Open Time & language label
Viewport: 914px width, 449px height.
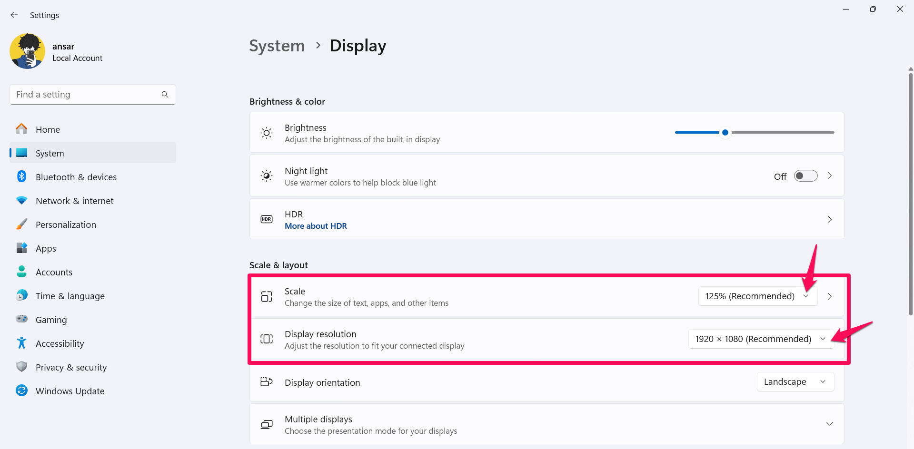point(70,296)
